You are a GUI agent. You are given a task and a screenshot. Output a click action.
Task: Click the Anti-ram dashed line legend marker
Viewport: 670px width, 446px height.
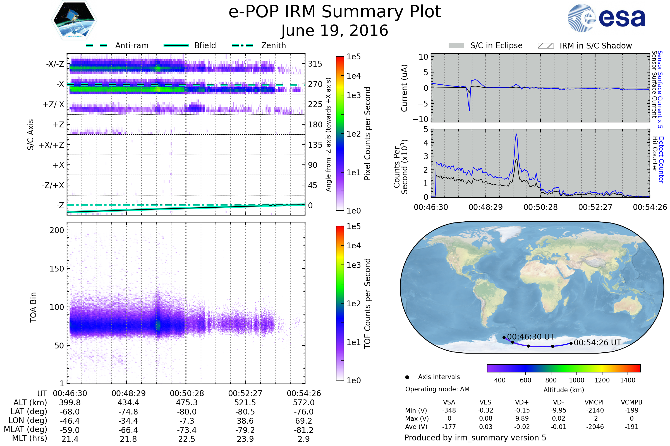(x=97, y=45)
